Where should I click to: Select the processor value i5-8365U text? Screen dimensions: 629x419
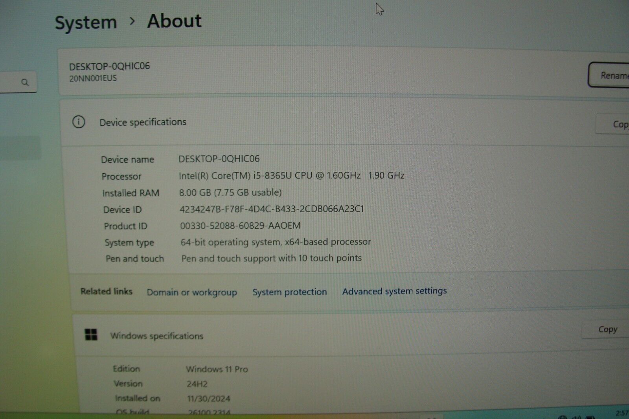[291, 176]
